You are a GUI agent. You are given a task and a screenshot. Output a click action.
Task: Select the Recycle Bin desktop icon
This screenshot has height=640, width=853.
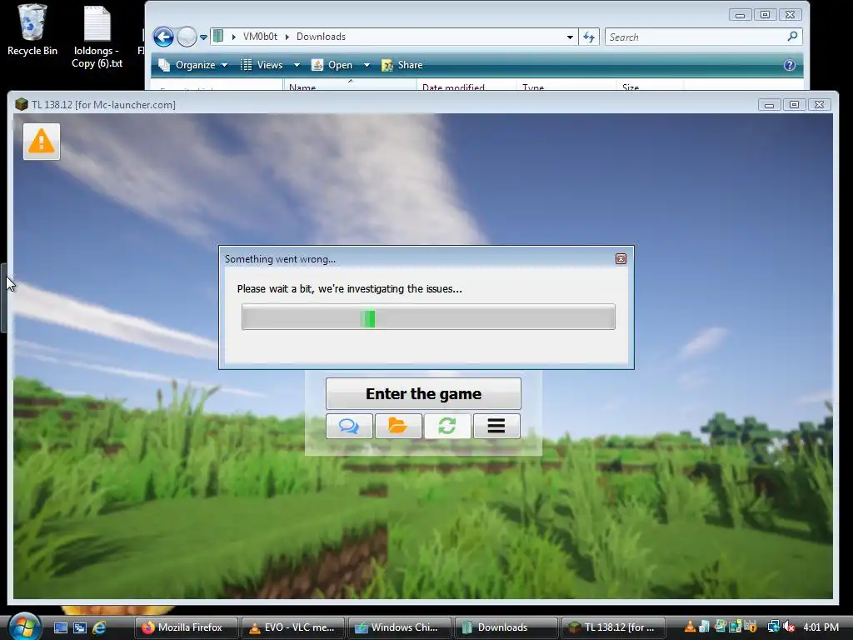pos(32,31)
